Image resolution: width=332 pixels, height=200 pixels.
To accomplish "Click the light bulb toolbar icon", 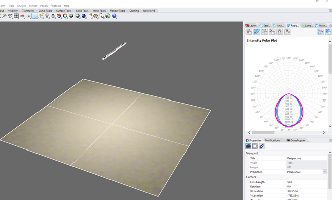I will click(x=47, y=16).
